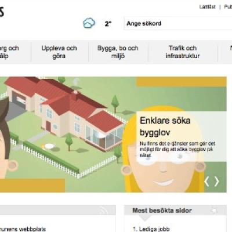Click the site logo in the corner
232x232 pixels.
(2, 12)
